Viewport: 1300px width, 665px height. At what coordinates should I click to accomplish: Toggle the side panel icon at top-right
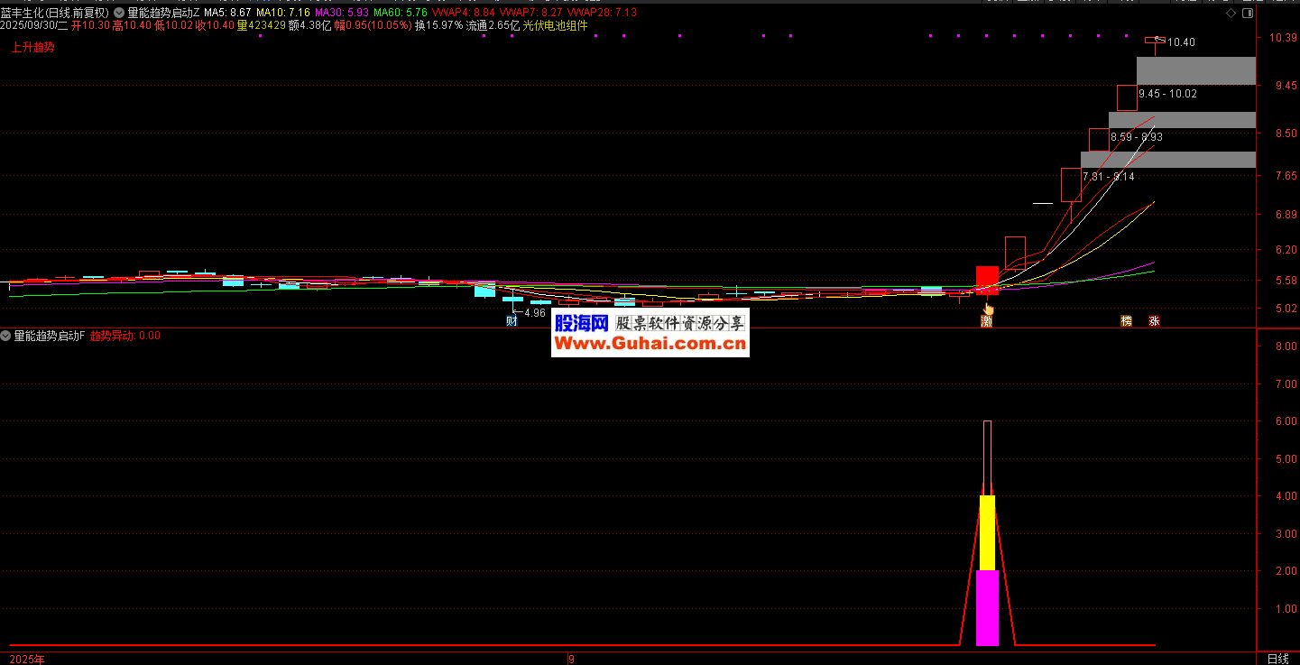1248,14
